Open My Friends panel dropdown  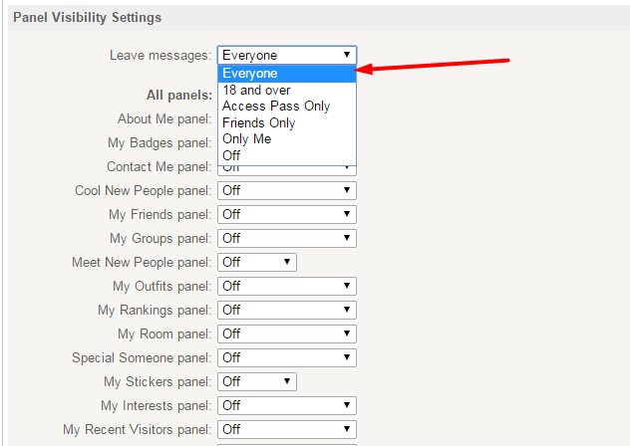click(x=287, y=214)
